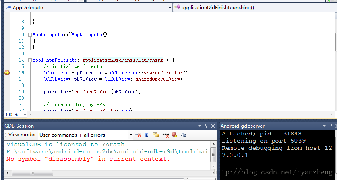Click the ASM toggle icon in GDB toolbar
This screenshot has height=180, width=337.
point(165,135)
